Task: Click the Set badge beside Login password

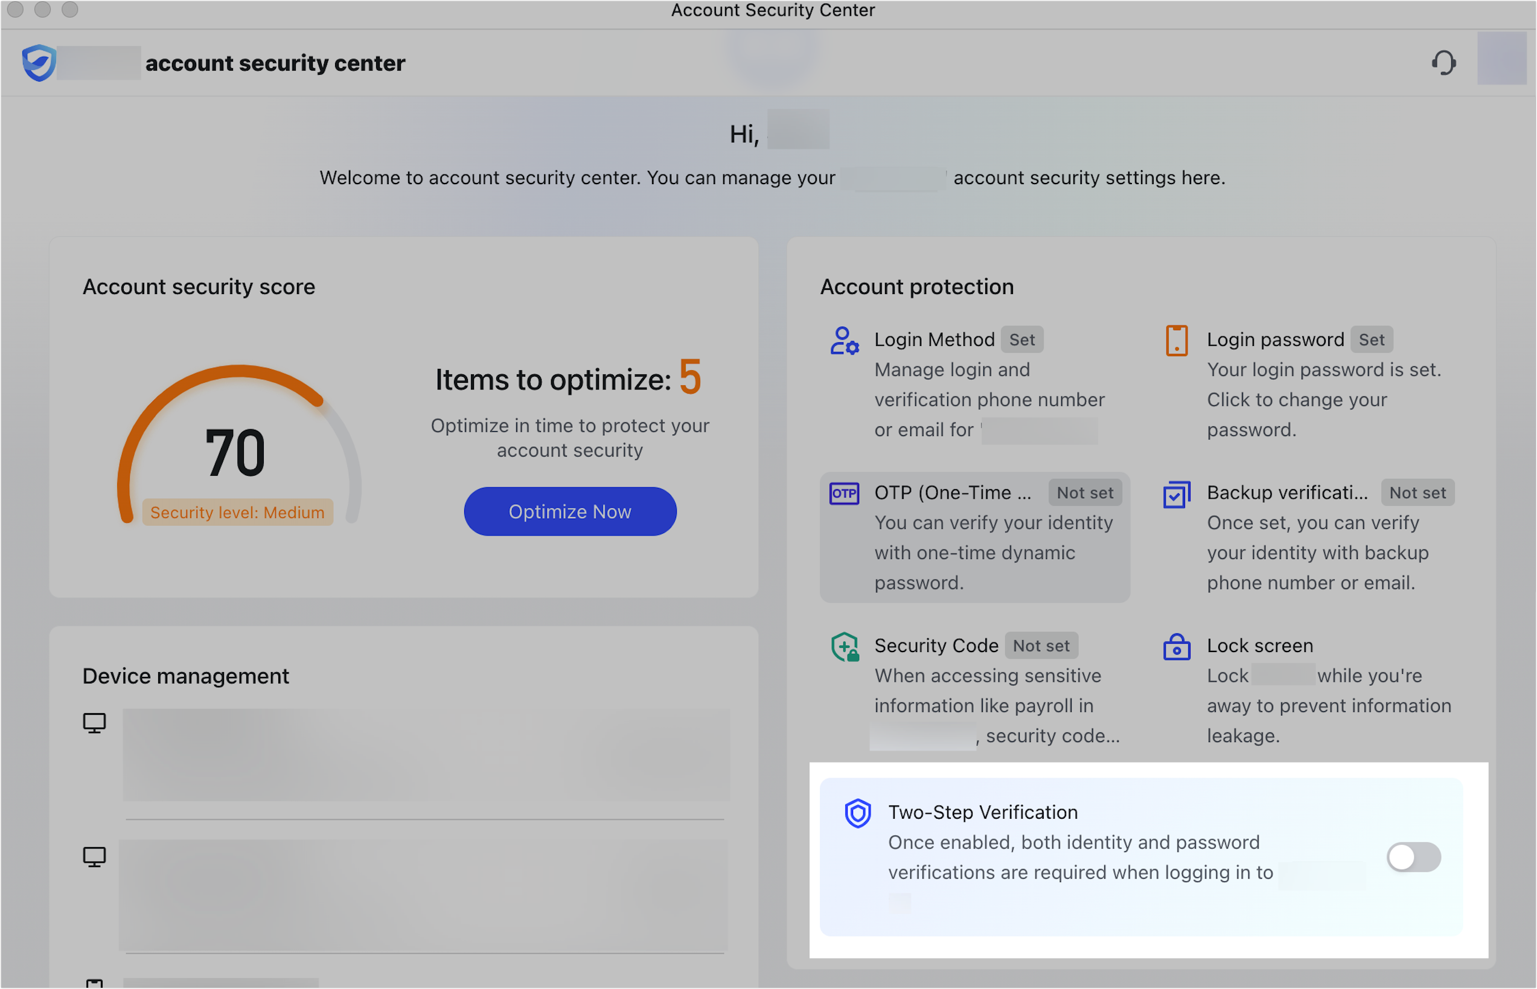Action: point(1372,340)
